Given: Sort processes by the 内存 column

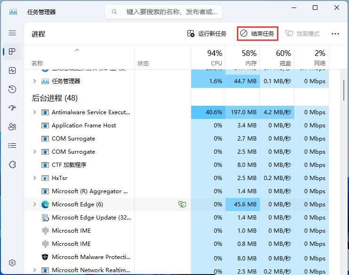Looking at the screenshot, I should tap(249, 57).
